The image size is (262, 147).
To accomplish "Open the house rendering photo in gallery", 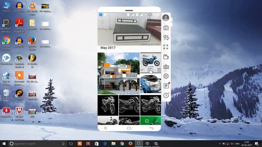I will pos(119,73).
